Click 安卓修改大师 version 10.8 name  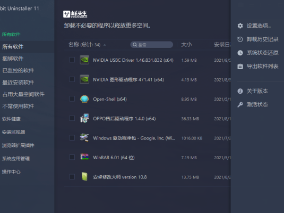(x=120, y=177)
